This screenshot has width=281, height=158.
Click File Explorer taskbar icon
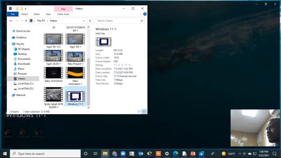pyautogui.click(x=105, y=154)
